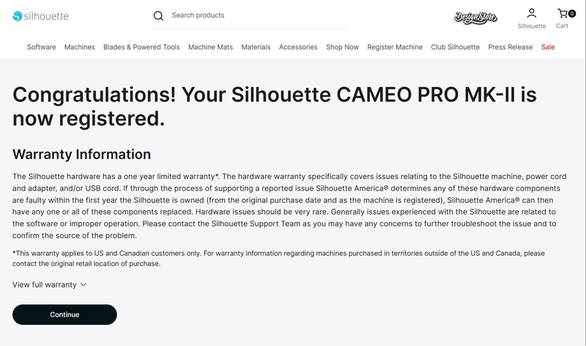Go to Machine Mats menu
Screen dimensions: 586x346
click(210, 47)
